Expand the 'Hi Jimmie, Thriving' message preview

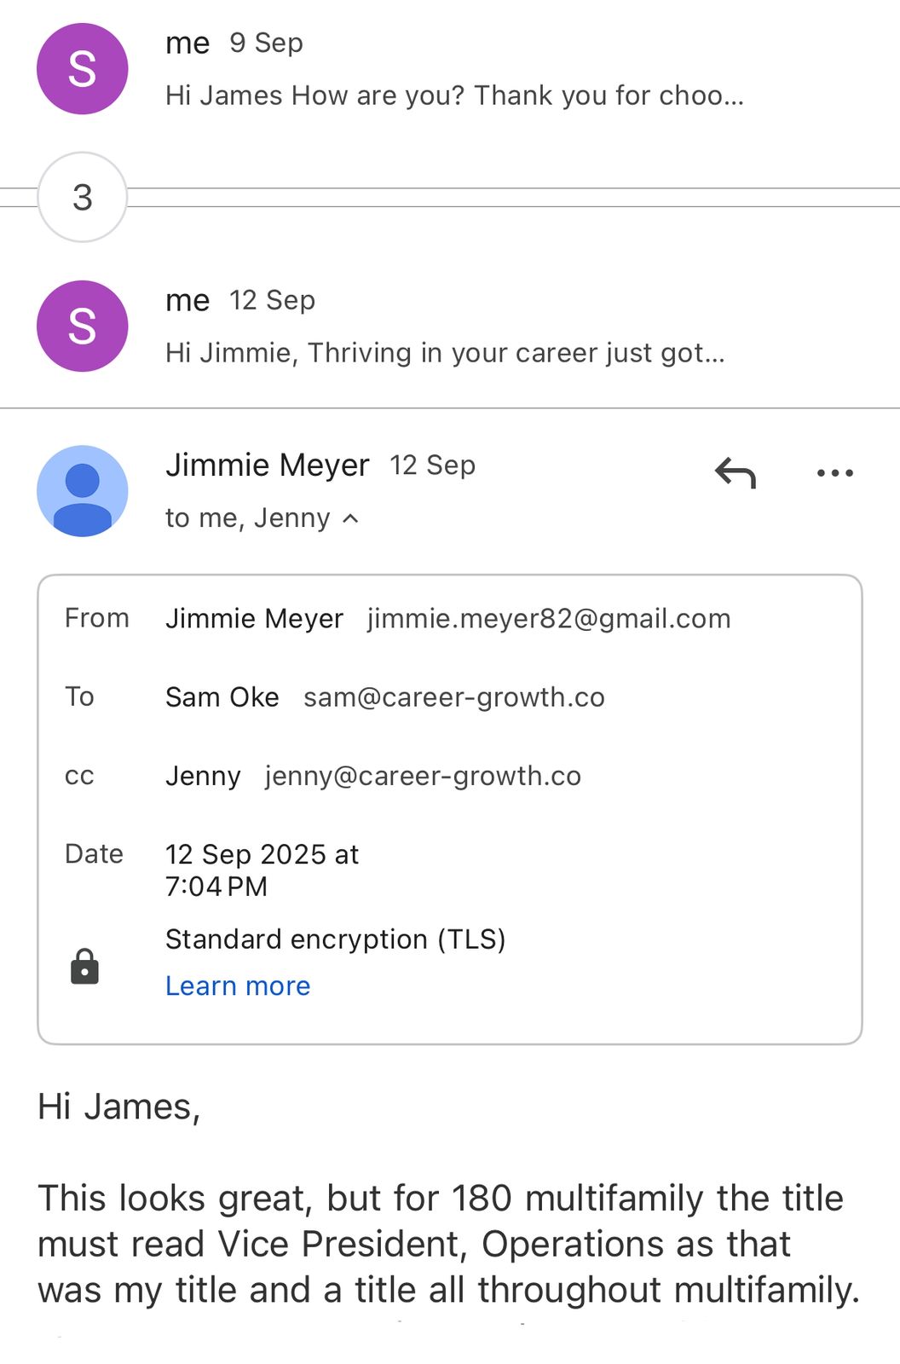click(x=445, y=352)
